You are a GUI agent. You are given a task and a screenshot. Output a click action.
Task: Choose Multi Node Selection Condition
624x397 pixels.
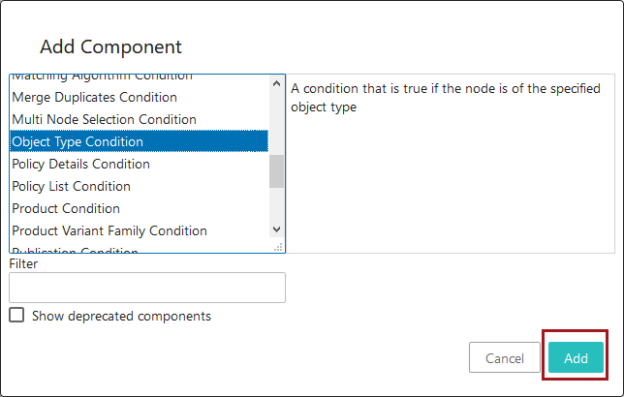pos(104,119)
